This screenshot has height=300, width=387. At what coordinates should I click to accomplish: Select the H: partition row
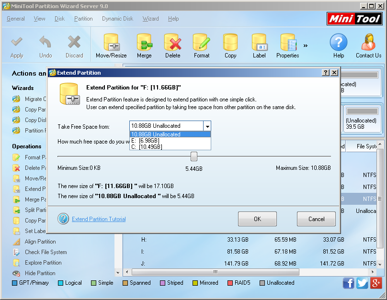point(250,240)
